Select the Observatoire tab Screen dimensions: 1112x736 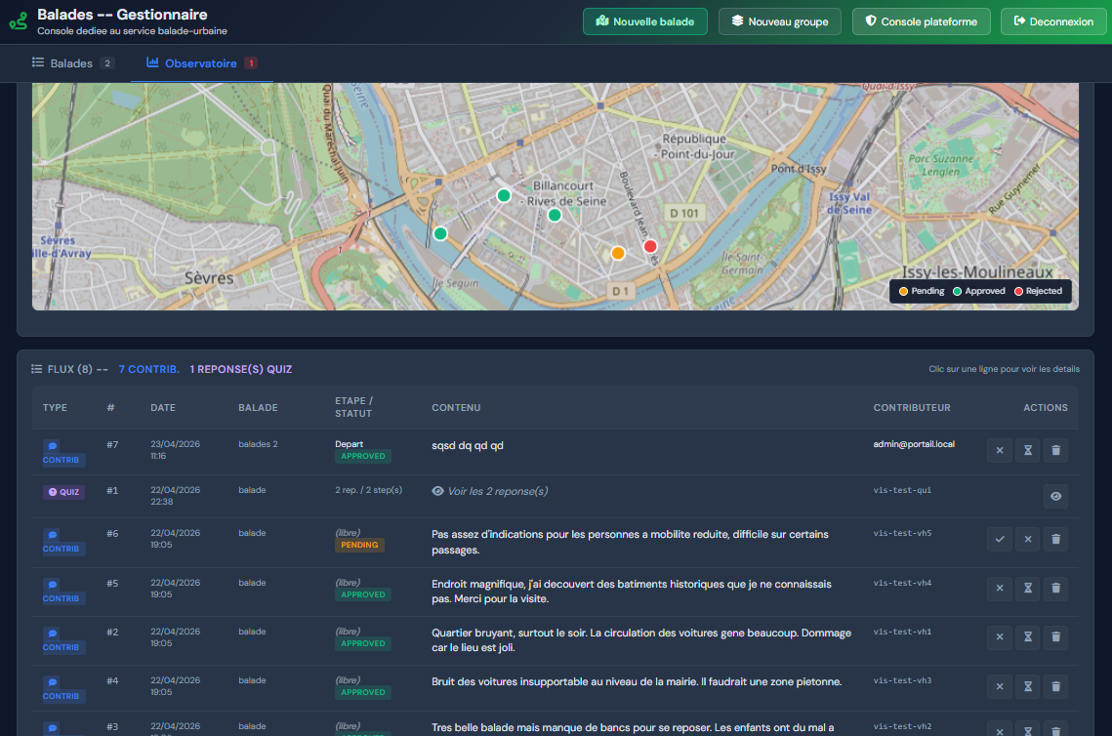201,63
